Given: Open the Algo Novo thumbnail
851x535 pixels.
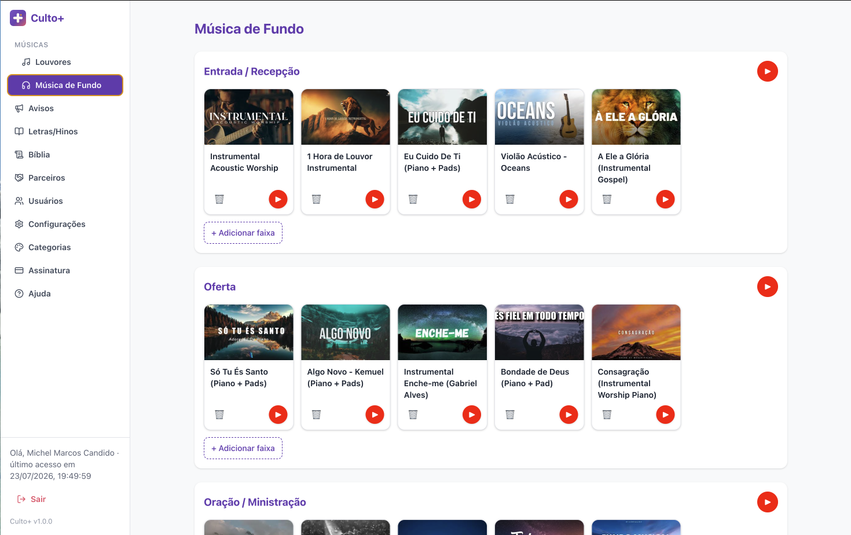Looking at the screenshot, I should 346,332.
